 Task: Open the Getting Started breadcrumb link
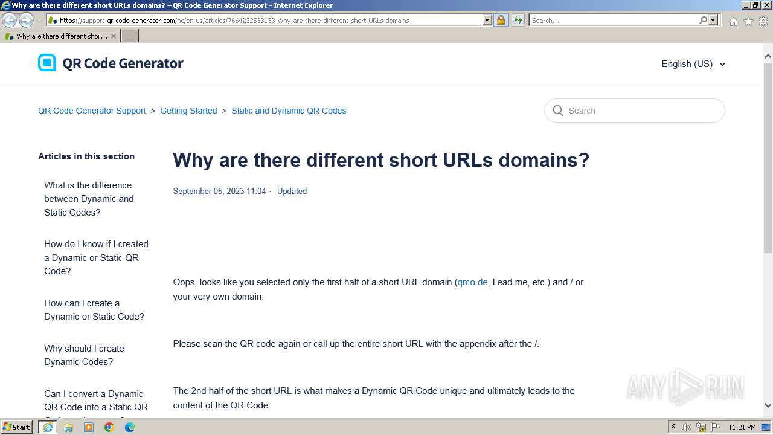188,111
